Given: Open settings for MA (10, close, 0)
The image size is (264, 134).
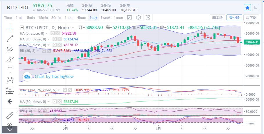Looking at the screenshot, I should 54,39.
